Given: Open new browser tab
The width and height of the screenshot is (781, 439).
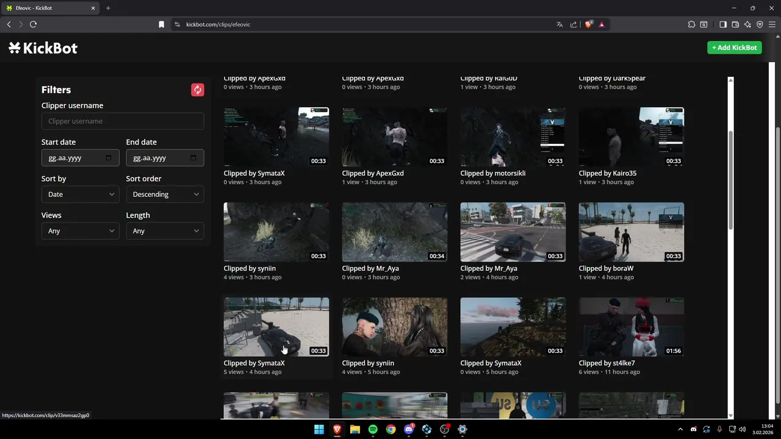Looking at the screenshot, I should click(x=108, y=8).
